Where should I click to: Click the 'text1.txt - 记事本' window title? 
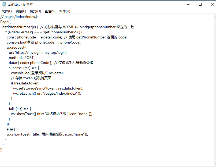tap(20, 5)
